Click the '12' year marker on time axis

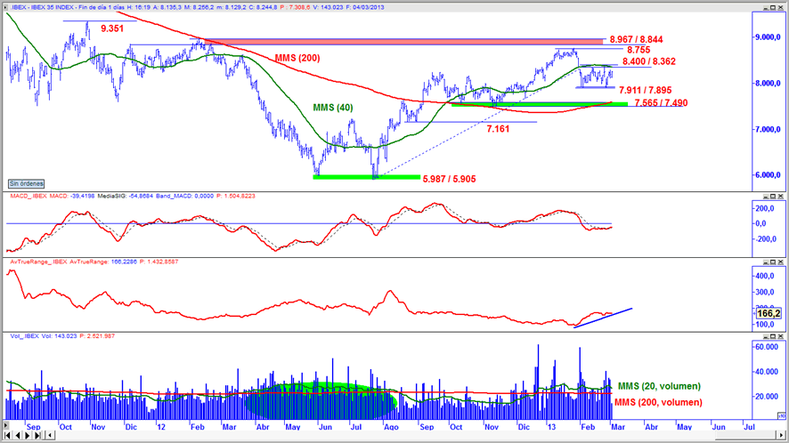point(161,427)
